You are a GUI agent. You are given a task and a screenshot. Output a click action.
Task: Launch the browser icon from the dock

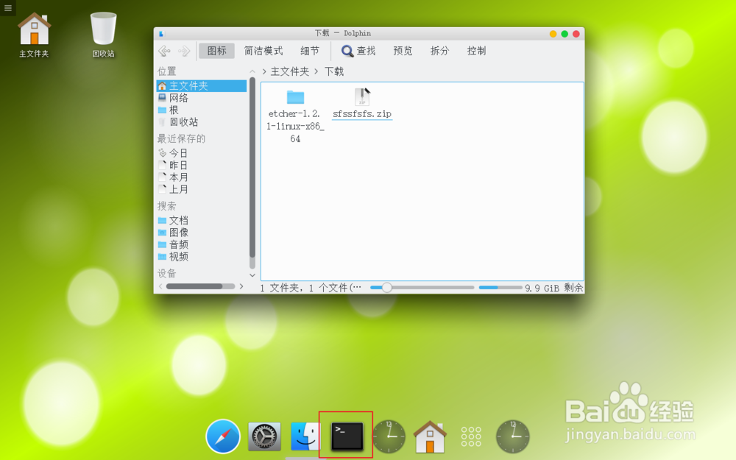pos(222,436)
